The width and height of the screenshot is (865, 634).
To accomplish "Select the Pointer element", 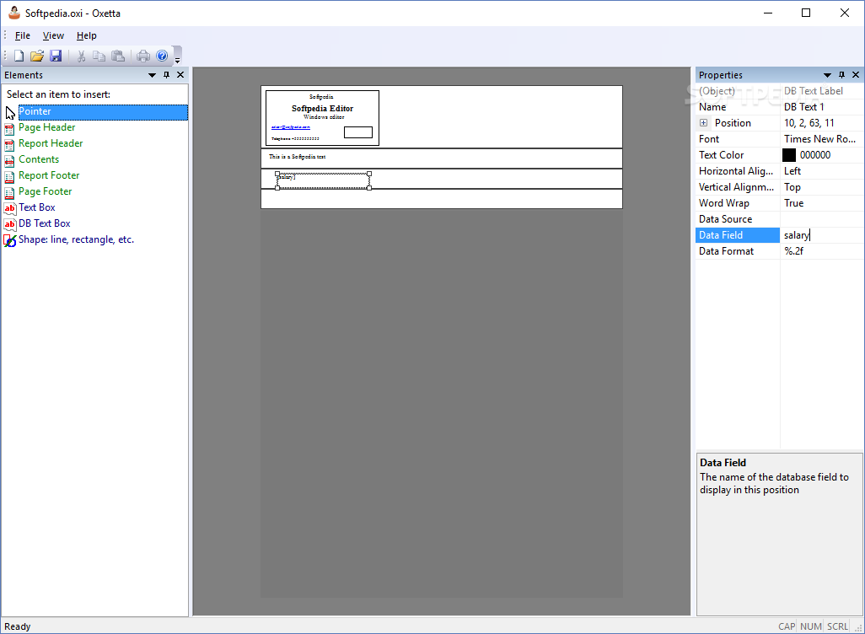I will [103, 111].
